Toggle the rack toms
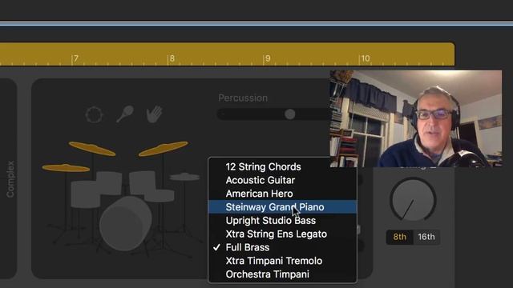The height and width of the screenshot is (288, 513). pos(126,182)
